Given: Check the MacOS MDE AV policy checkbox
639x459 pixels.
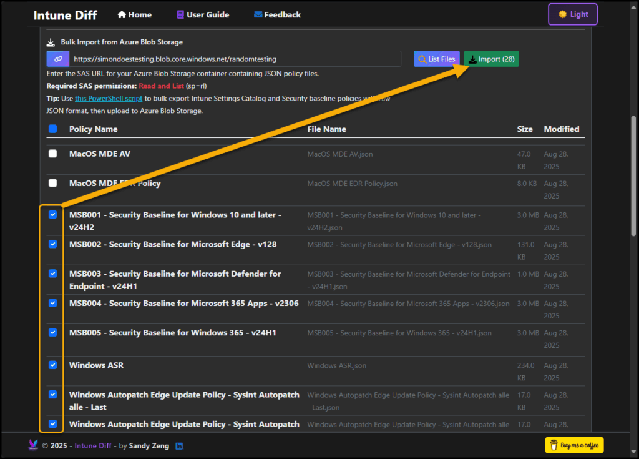Looking at the screenshot, I should [52, 154].
